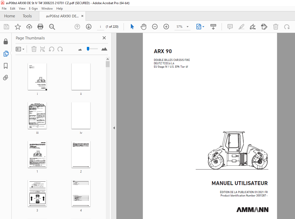This screenshot has width=295, height=219.
Task: Click the main toolbar delete trash icon
Action: (x=276, y=27)
